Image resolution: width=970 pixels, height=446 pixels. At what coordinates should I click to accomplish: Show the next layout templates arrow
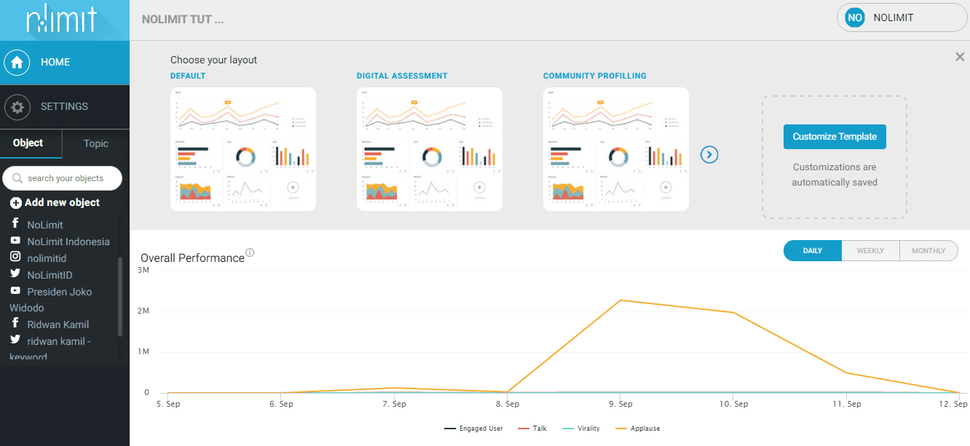point(709,154)
